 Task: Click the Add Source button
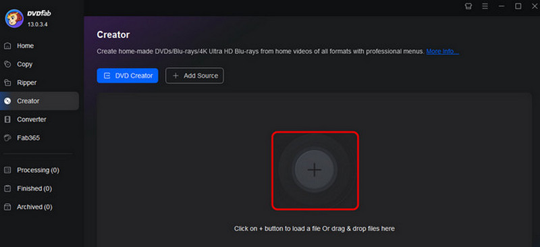click(194, 76)
